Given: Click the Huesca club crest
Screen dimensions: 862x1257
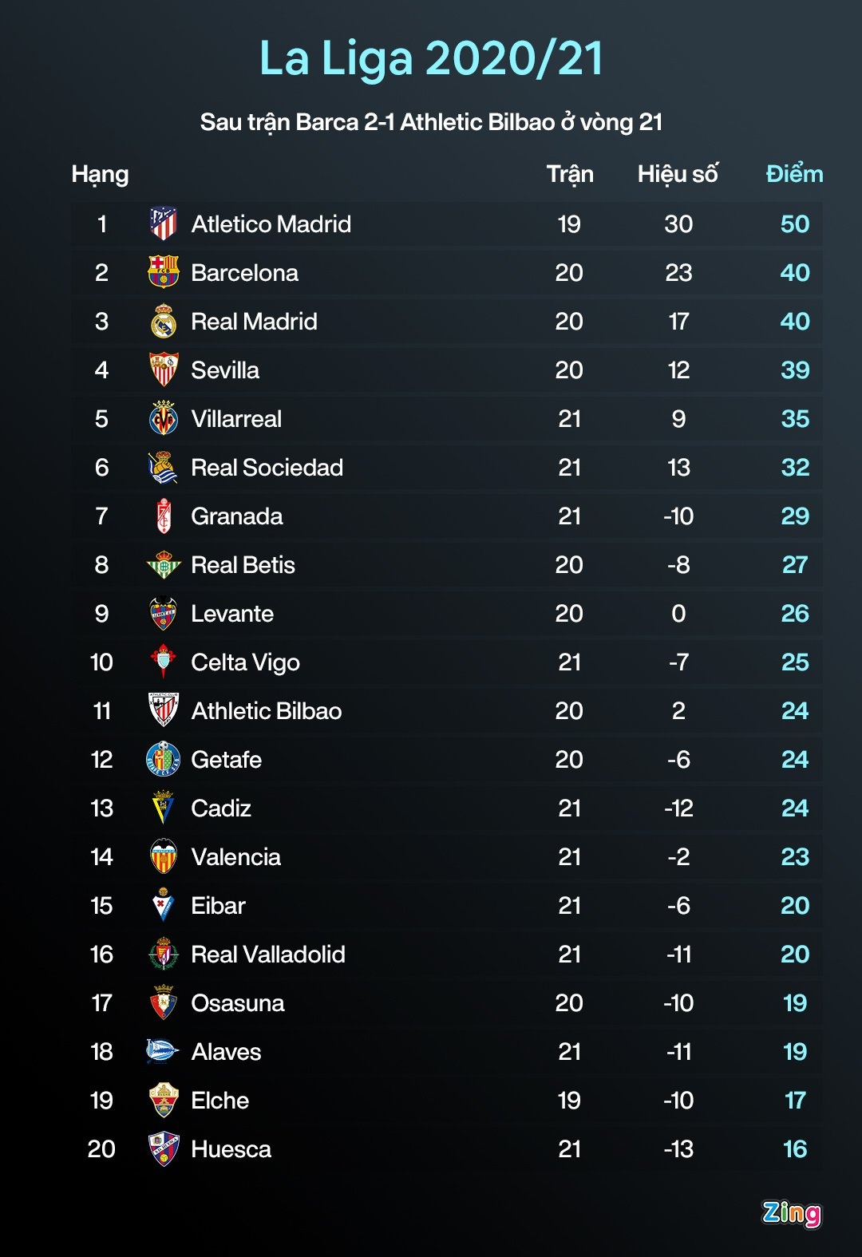Looking at the screenshot, I should [x=164, y=1149].
